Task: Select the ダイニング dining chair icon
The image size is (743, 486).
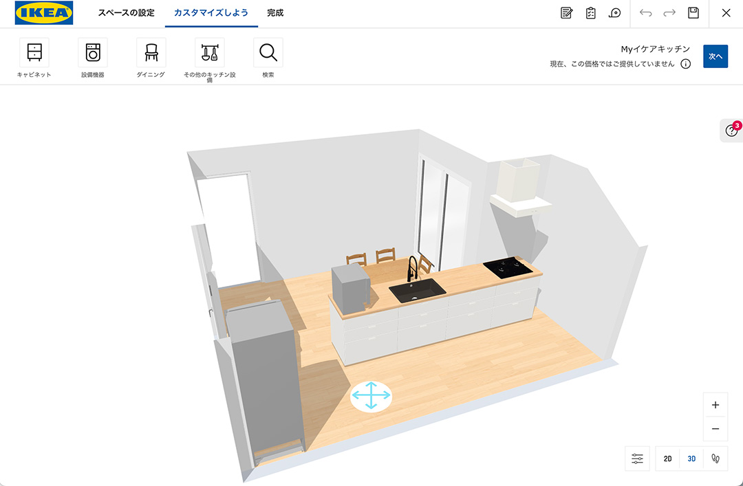Action: click(151, 53)
